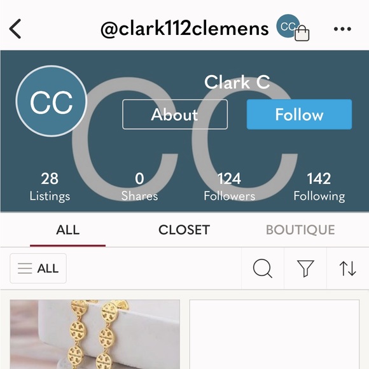This screenshot has height=369, width=369.
Task: Select the ALL tab
Action: tap(68, 230)
